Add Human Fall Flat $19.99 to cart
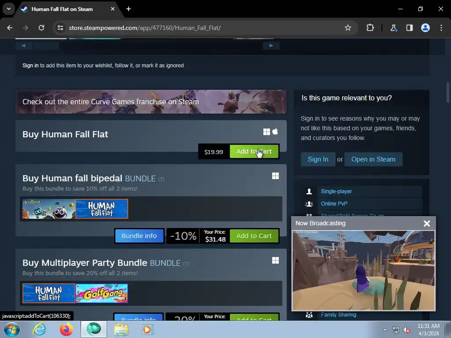This screenshot has width=451, height=338. pos(254,151)
